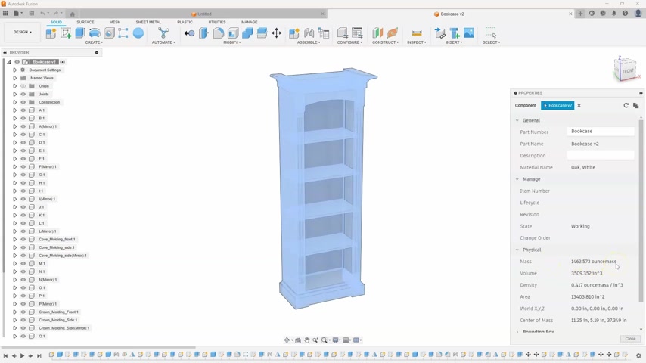Hide the root Bookcase v2 component

coord(17,62)
